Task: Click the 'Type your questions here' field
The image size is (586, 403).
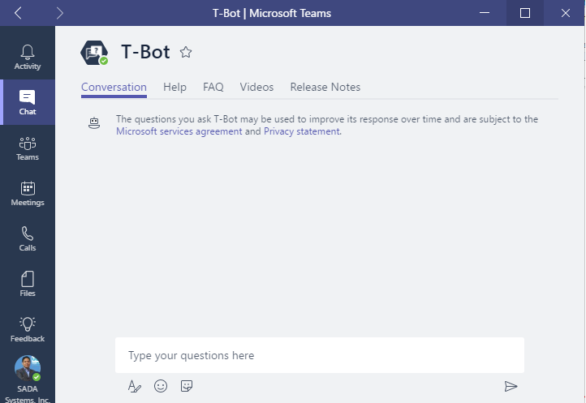Action: [319, 355]
